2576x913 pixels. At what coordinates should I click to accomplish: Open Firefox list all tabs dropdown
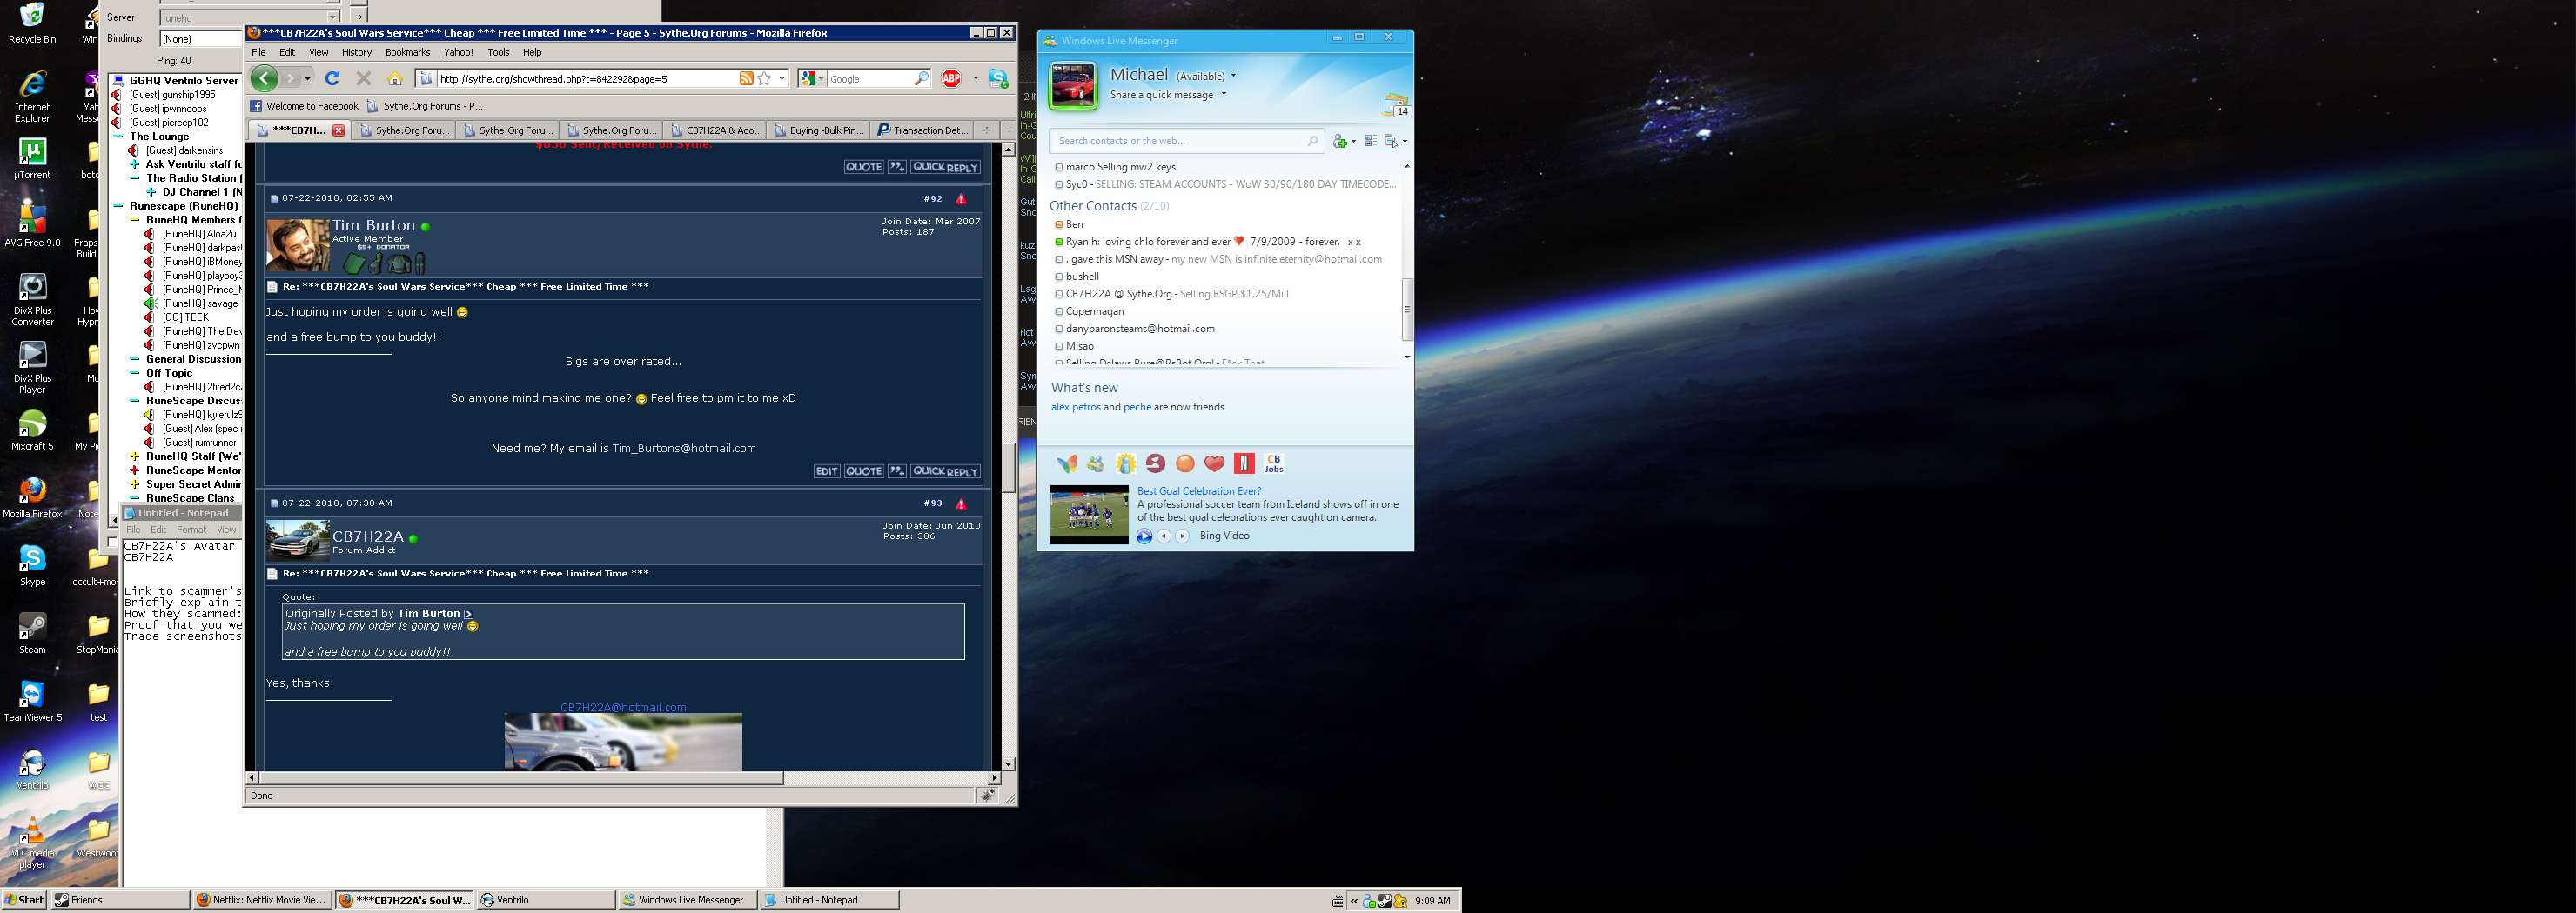pos(1008,130)
